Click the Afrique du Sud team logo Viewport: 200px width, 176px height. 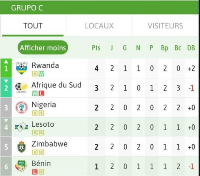click(22, 87)
